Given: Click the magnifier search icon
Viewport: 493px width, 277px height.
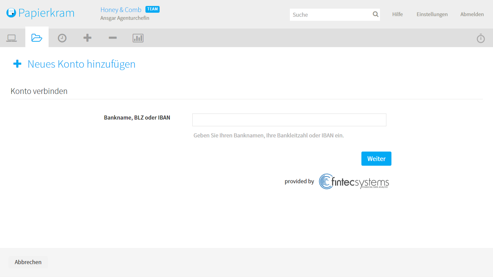Looking at the screenshot, I should pos(375,14).
